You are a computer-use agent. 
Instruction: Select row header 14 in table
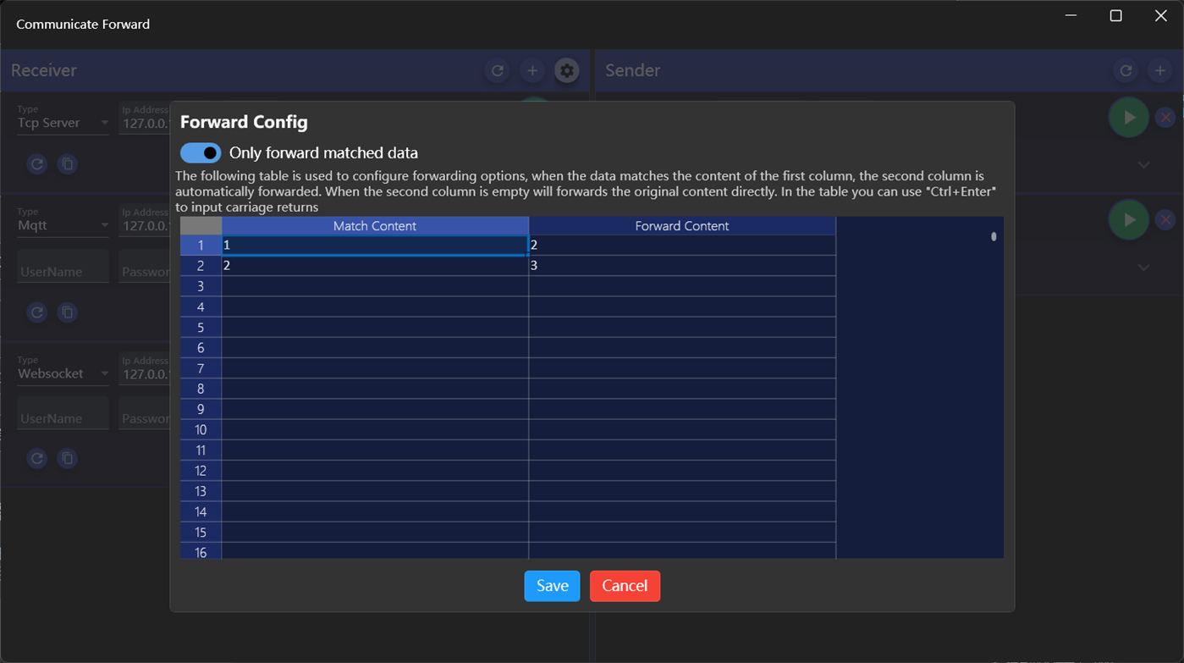(x=201, y=511)
